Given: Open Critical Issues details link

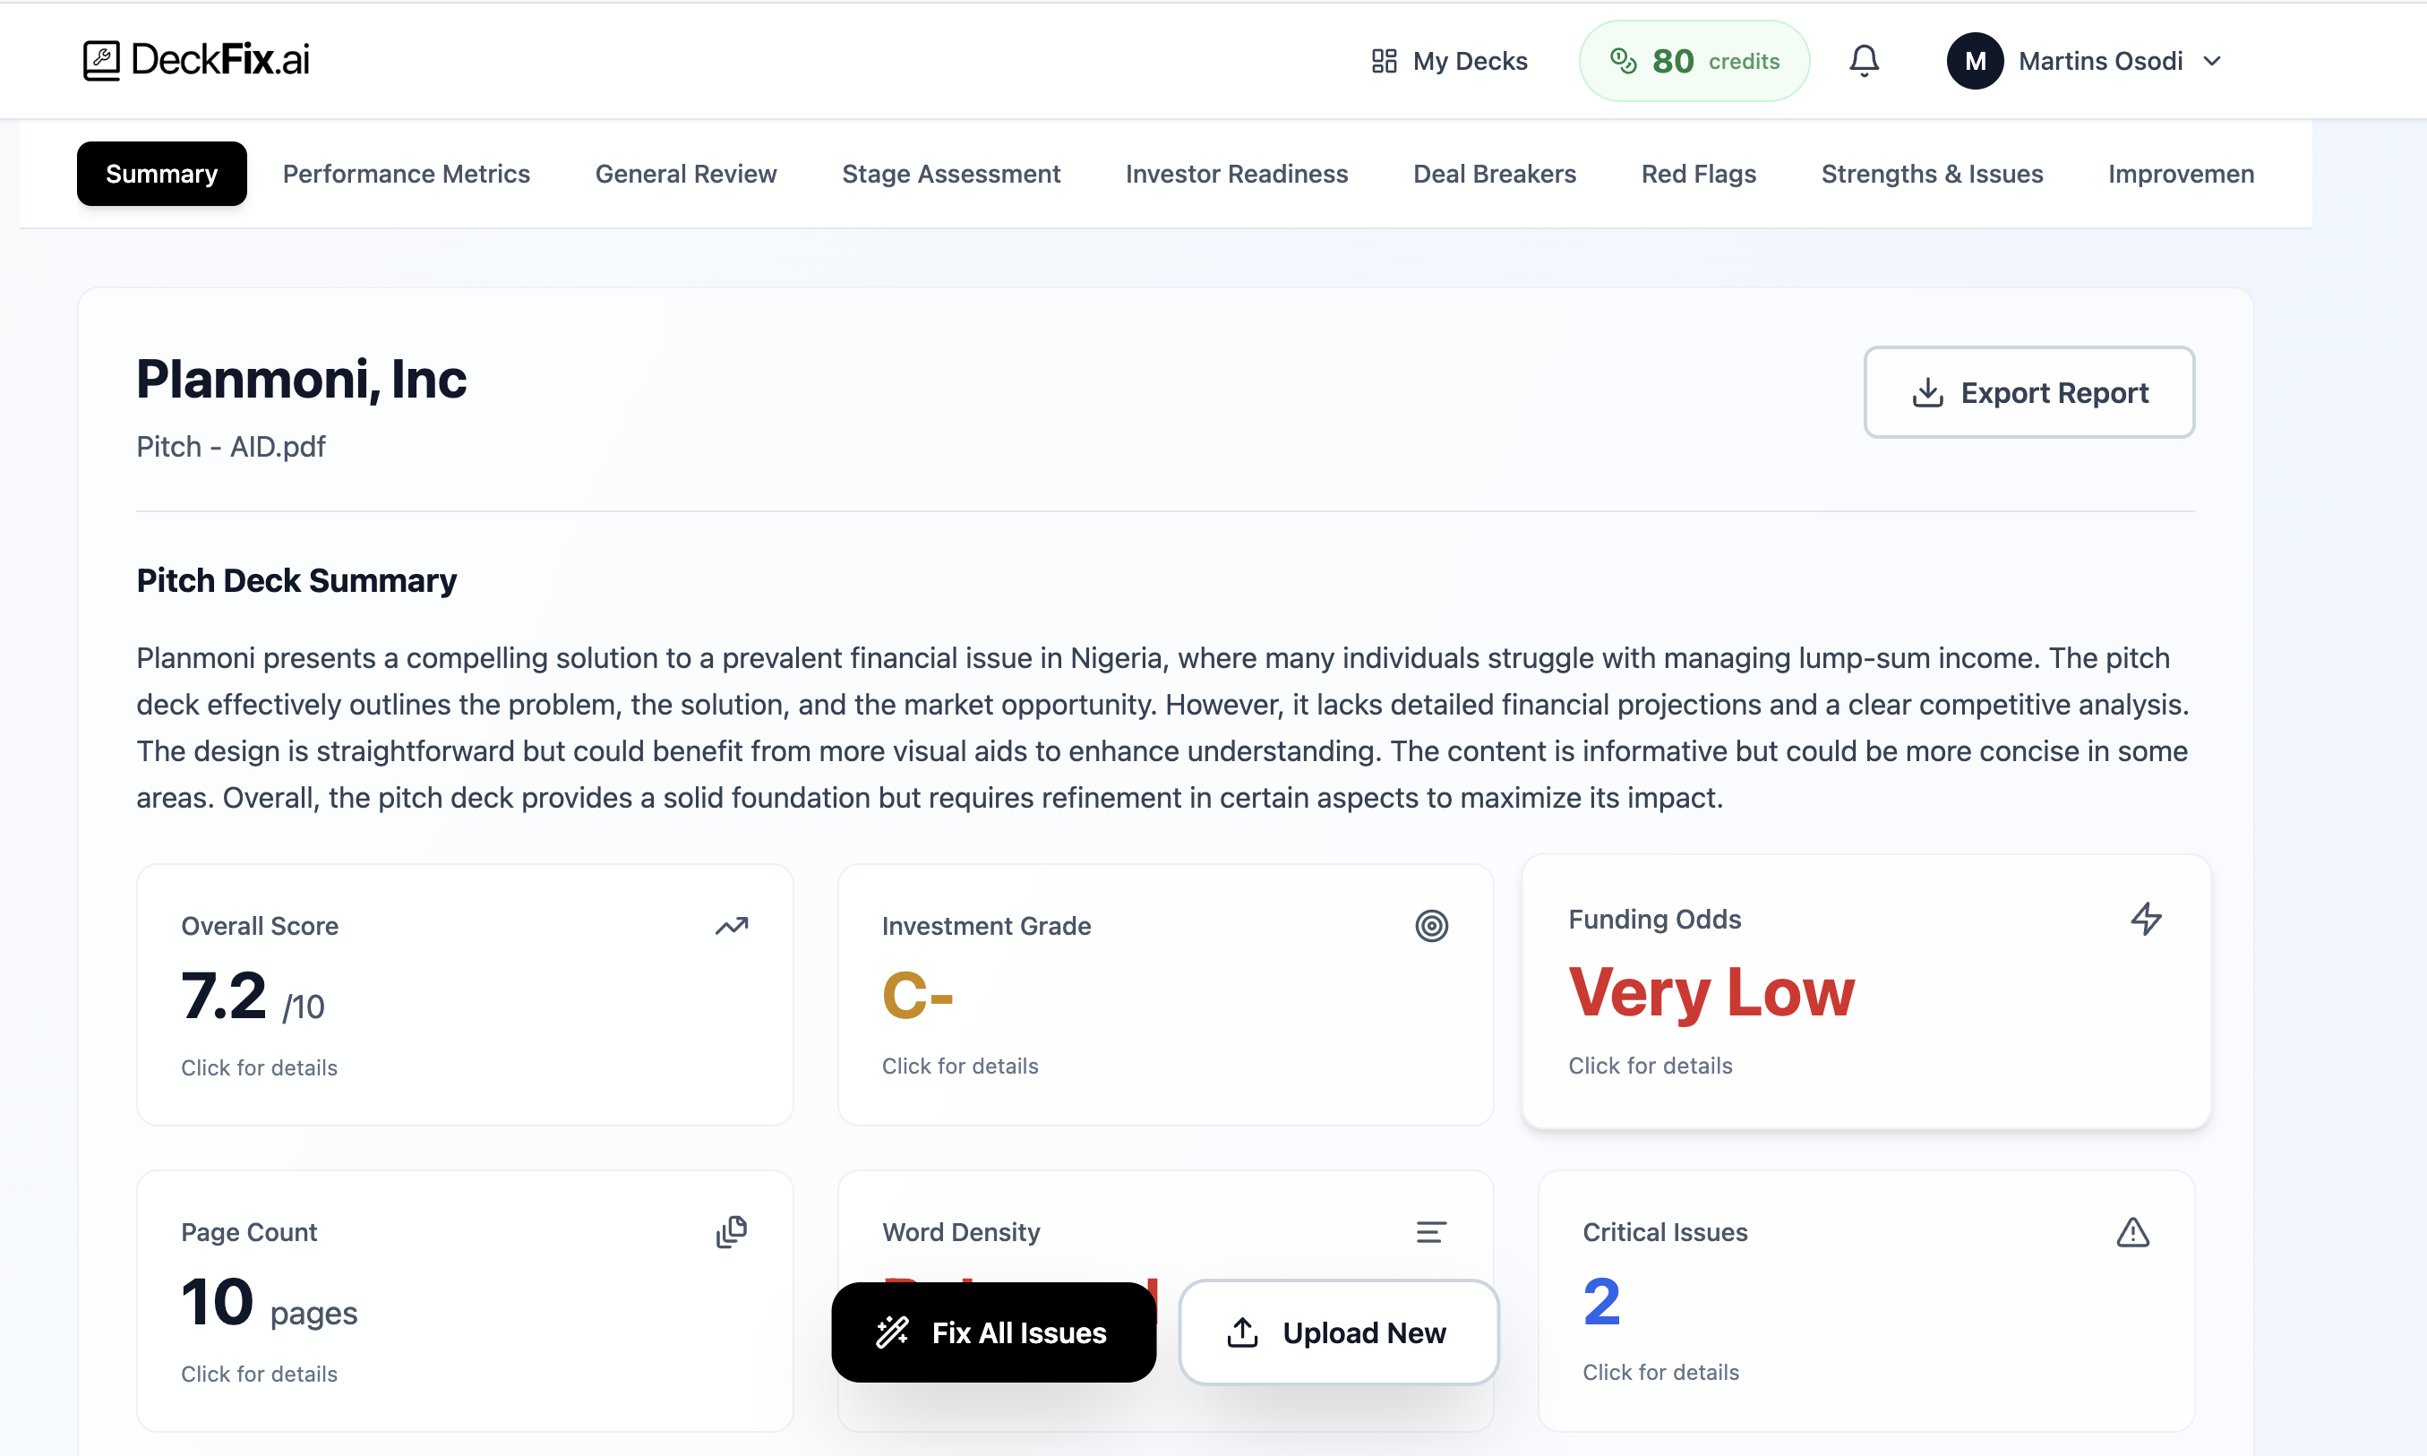Looking at the screenshot, I should [x=1660, y=1372].
